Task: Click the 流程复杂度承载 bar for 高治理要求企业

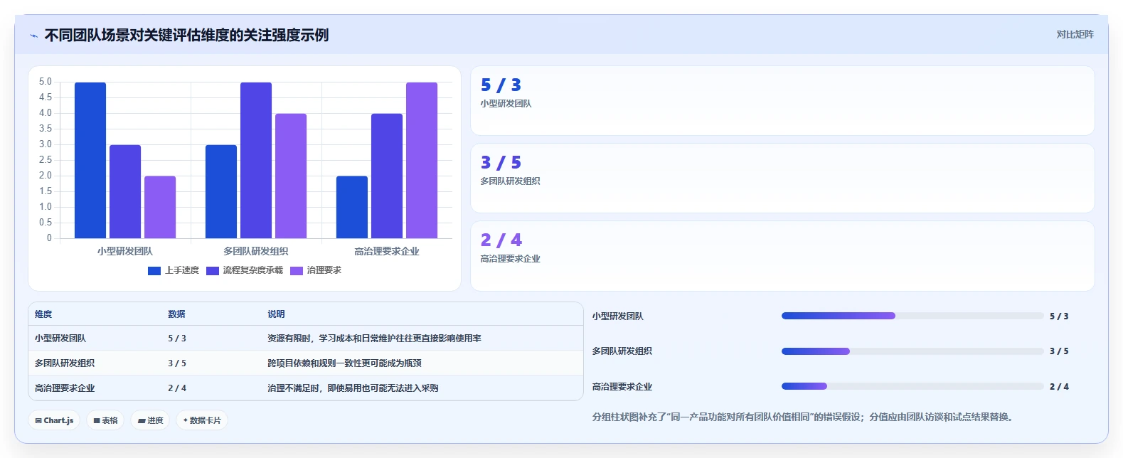Action: 387,176
